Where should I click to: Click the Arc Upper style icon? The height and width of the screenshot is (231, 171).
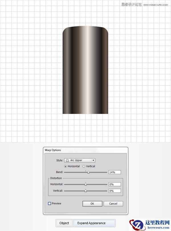[x=68, y=161]
